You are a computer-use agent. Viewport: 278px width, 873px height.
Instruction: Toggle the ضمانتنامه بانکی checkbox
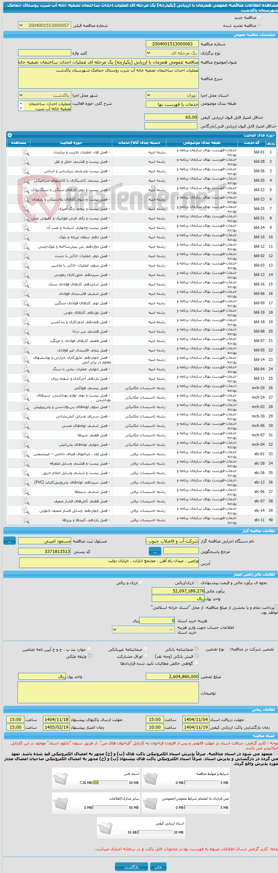click(x=196, y=649)
